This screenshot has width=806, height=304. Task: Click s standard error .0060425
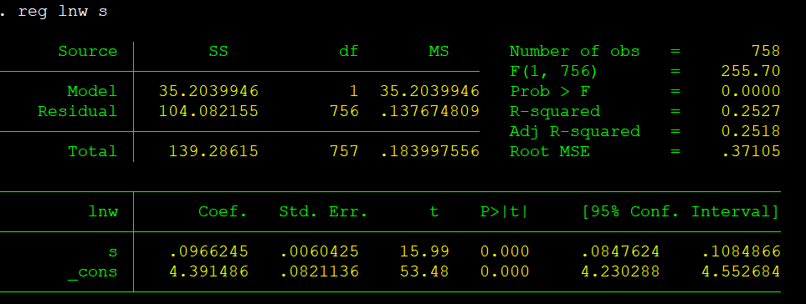click(x=319, y=251)
